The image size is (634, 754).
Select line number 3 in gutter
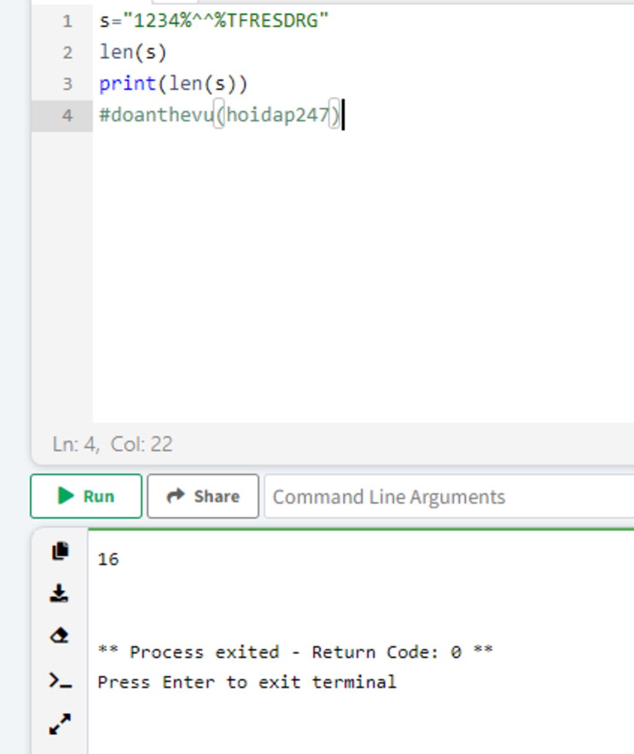tap(67, 84)
